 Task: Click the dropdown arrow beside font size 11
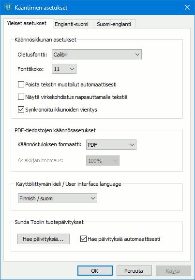click(72, 69)
